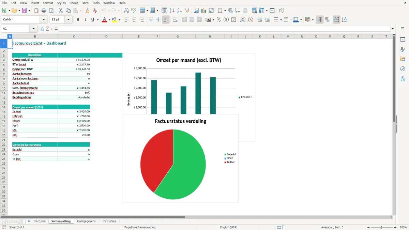Viewport: 409px width, 230px height.
Task: Open the font name dropdown
Action: pos(44,20)
